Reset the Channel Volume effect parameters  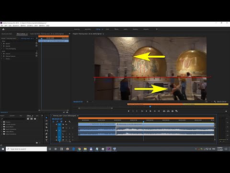(36, 56)
